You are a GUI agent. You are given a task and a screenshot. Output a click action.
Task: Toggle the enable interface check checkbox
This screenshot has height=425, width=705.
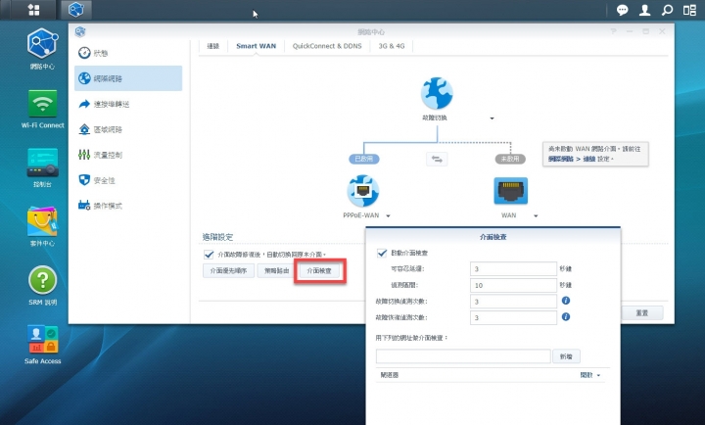click(382, 253)
